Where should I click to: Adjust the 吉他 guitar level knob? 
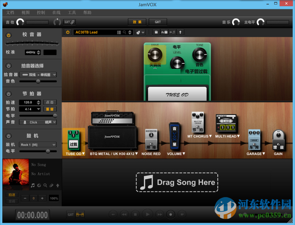point(20,22)
